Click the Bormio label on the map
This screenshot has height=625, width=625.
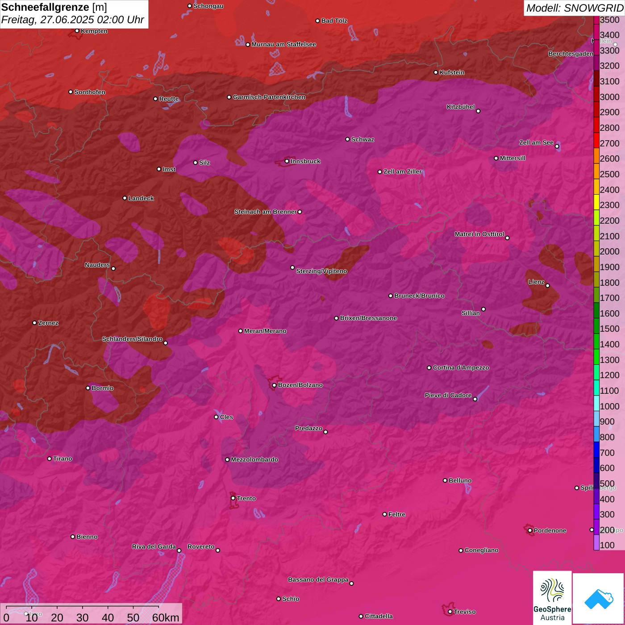(x=102, y=388)
